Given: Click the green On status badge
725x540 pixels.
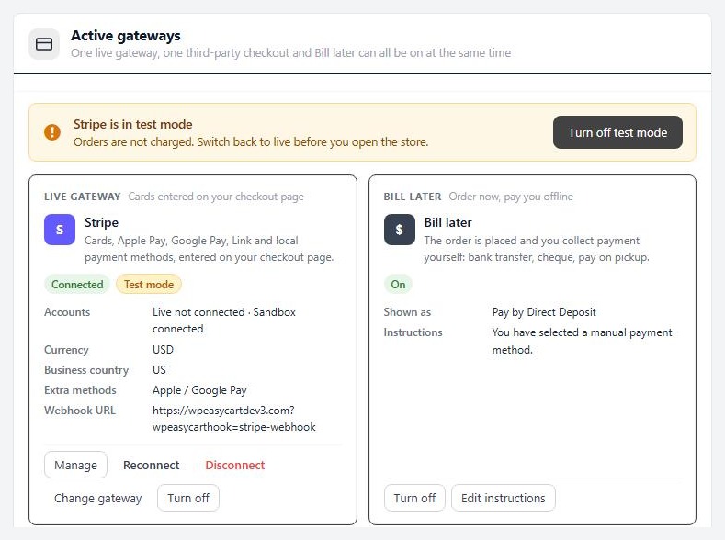Looking at the screenshot, I should [398, 285].
